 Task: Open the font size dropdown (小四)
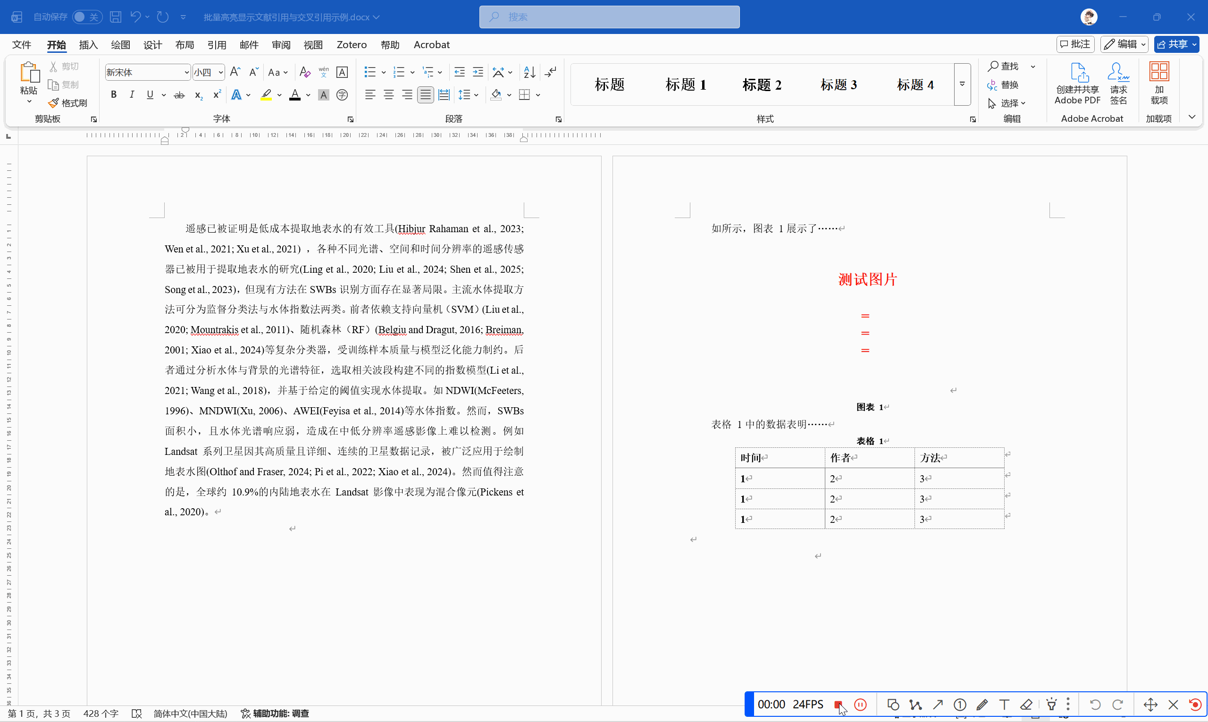pos(220,73)
